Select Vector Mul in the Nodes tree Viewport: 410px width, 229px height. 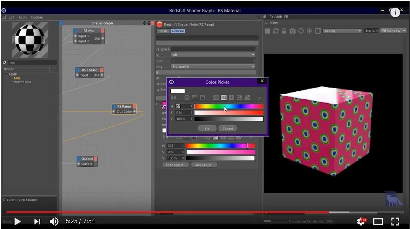(x=22, y=82)
